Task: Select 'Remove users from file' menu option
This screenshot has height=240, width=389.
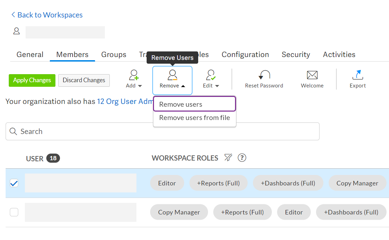Action: coord(194,118)
